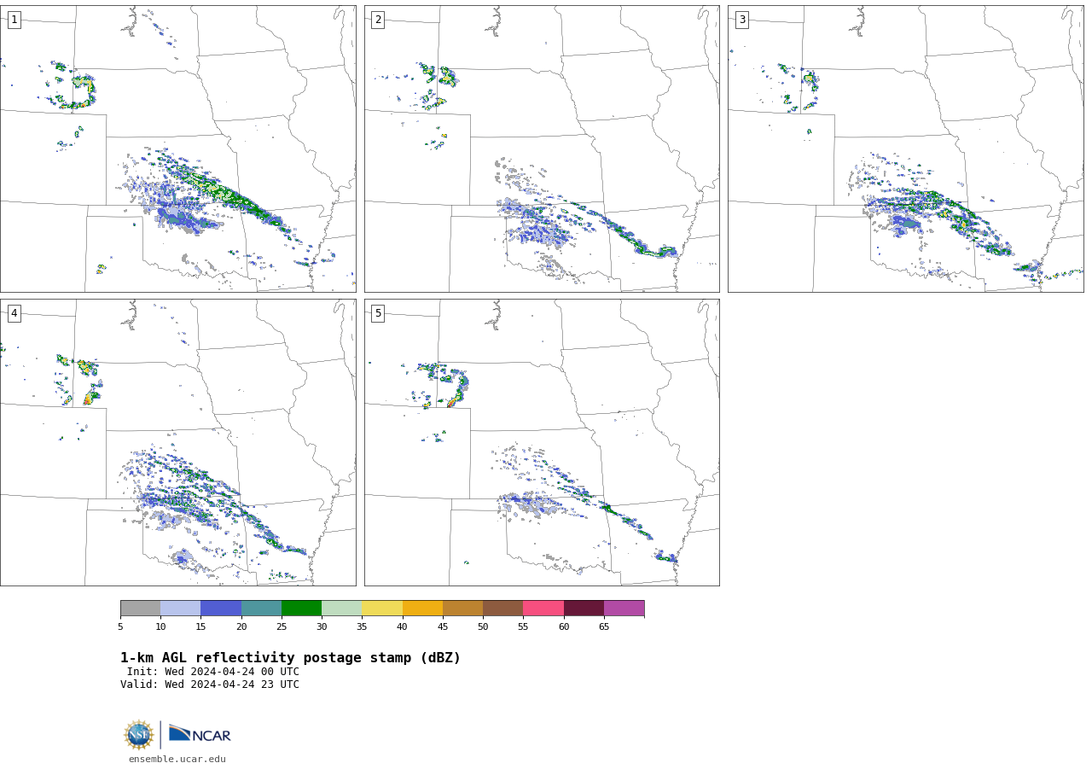The width and height of the screenshot is (1092, 769).
Task: Click the light blue 10-15 dBZ swatch
Action: click(x=181, y=609)
